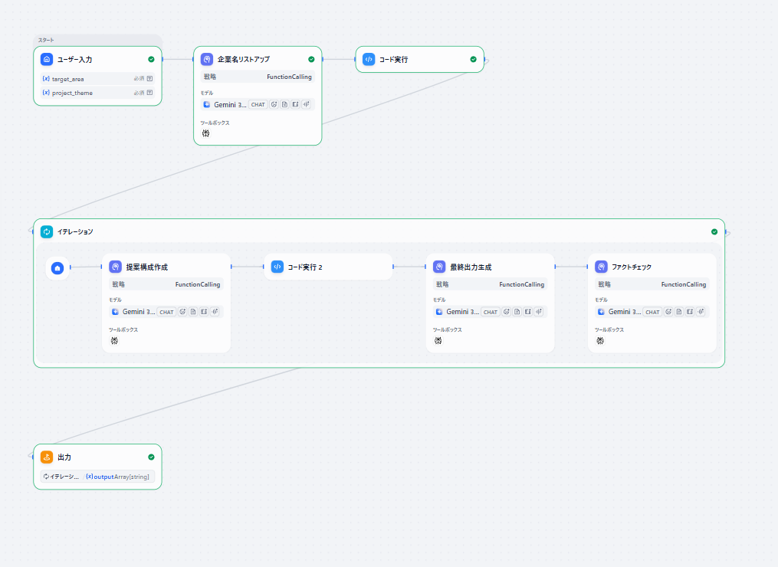778x567 pixels.
Task: Click the iteration start home icon
Action: pyautogui.click(x=57, y=268)
